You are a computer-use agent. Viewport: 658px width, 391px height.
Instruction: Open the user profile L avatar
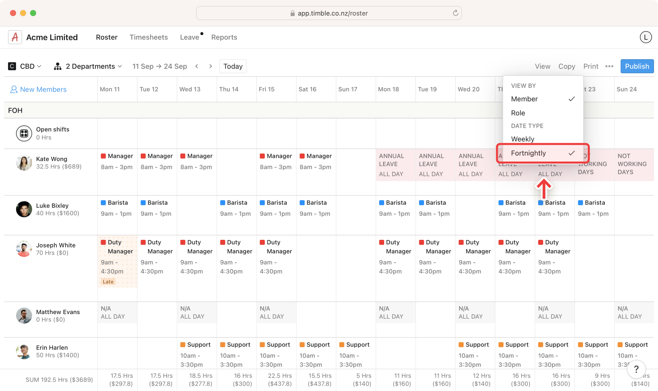(x=646, y=37)
